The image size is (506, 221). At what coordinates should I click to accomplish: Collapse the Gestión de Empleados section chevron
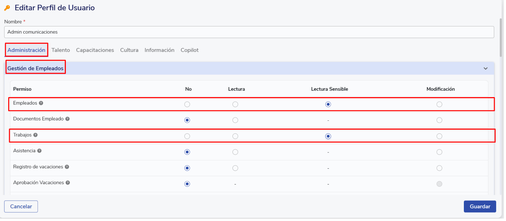point(485,68)
